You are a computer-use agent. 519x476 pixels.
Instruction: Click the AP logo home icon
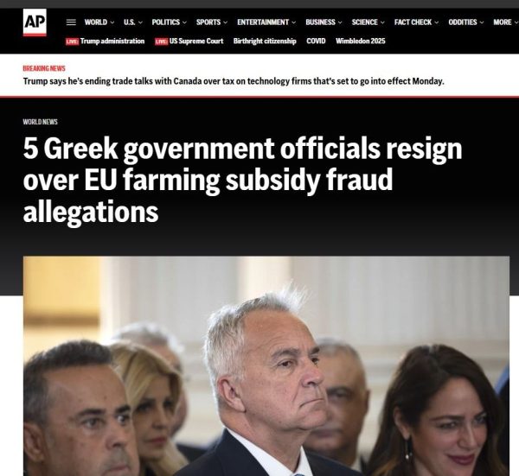pos(35,22)
